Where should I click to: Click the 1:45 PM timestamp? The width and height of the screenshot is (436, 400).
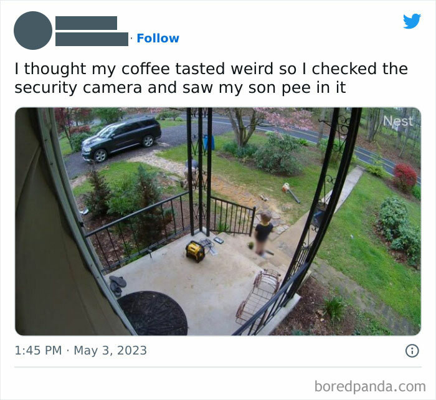38,350
